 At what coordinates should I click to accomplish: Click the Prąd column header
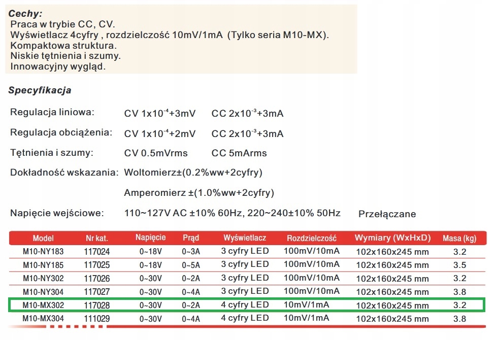pos(191,238)
